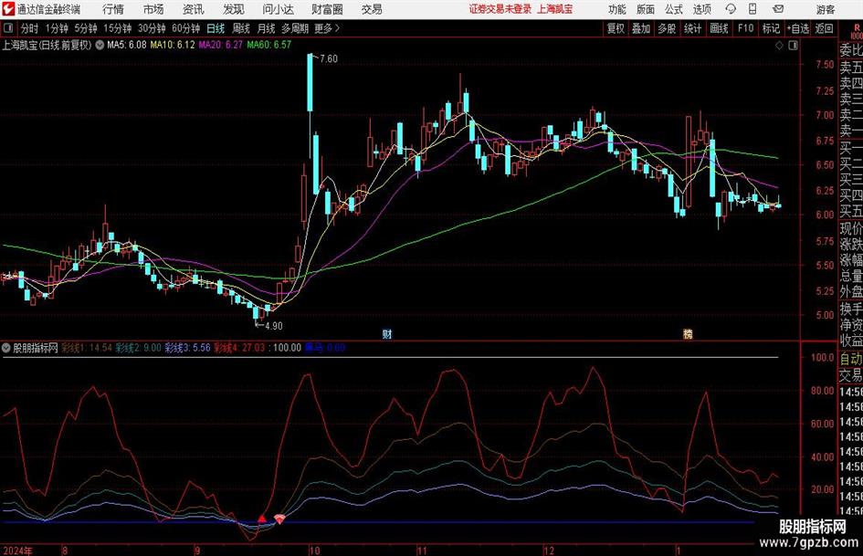Click 彩线4: 27.03 indicator label
Image resolution: width=863 pixels, height=556 pixels.
pyautogui.click(x=239, y=348)
